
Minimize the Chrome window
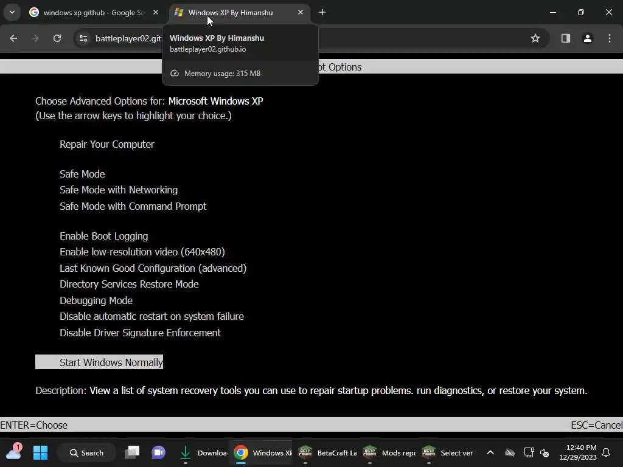click(x=552, y=13)
